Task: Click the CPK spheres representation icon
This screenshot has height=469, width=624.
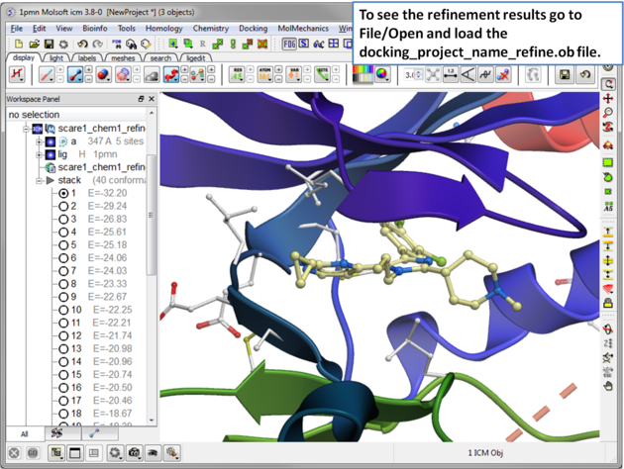Action: pos(100,75)
